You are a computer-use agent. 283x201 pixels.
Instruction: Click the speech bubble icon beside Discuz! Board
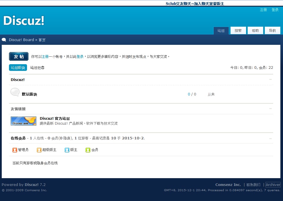pos(4,40)
